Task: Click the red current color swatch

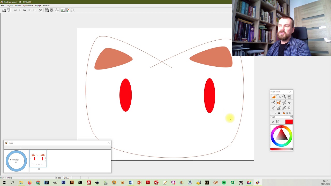Action: pyautogui.click(x=289, y=122)
